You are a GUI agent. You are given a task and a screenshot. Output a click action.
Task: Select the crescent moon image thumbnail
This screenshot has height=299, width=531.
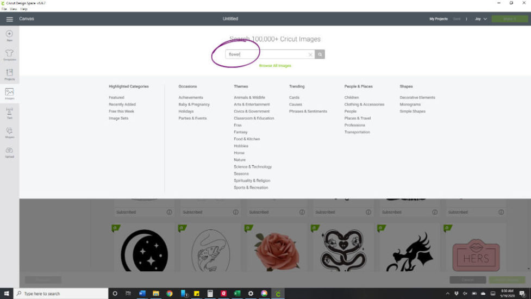click(x=144, y=250)
